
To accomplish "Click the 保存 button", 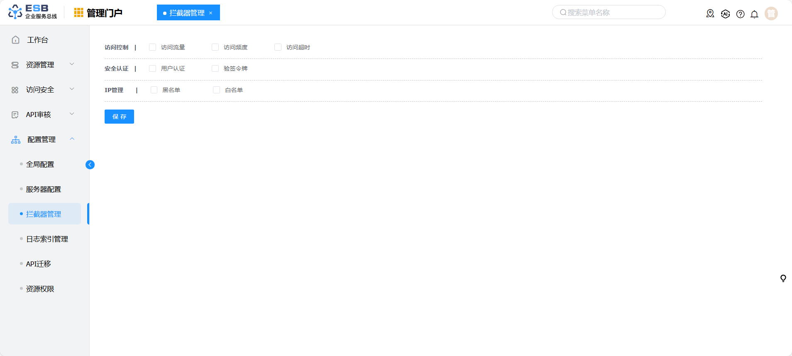I will click(119, 117).
